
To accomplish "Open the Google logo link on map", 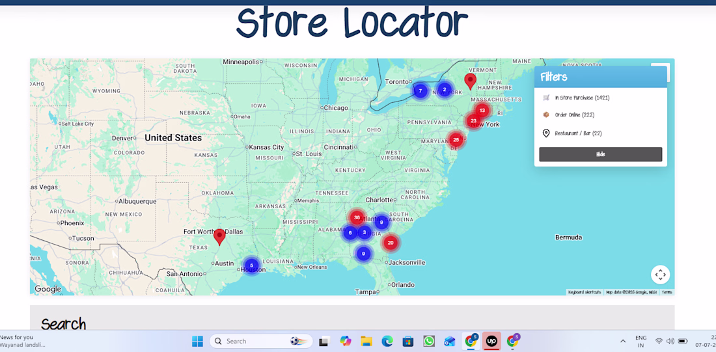I will point(48,289).
